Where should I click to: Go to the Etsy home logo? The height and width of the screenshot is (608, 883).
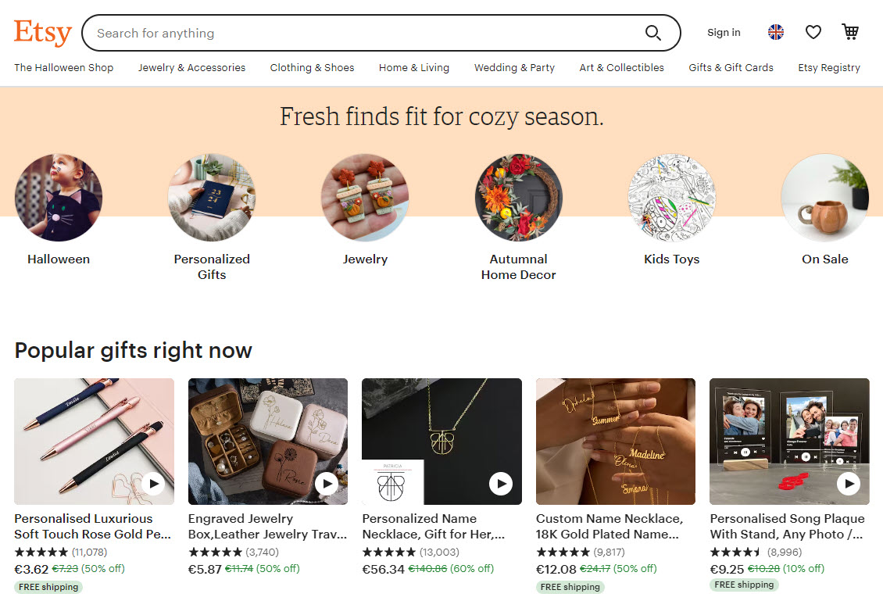43,33
